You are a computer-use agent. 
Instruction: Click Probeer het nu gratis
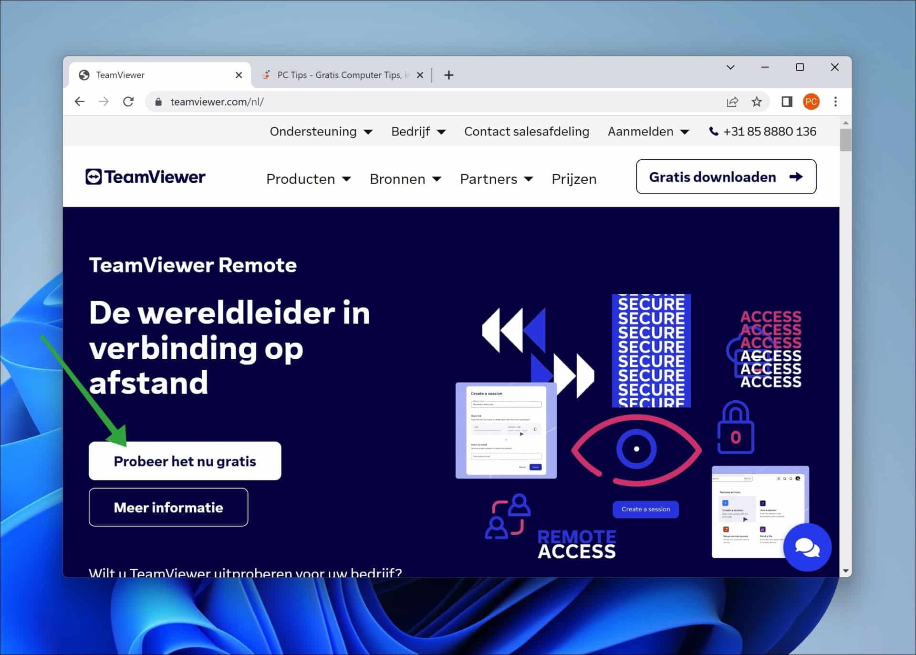click(185, 461)
